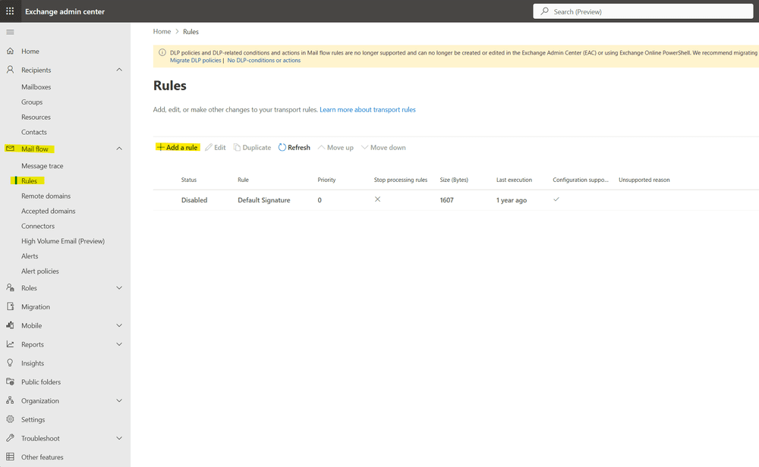Open Message trace under Mail flow

pyautogui.click(x=42, y=166)
